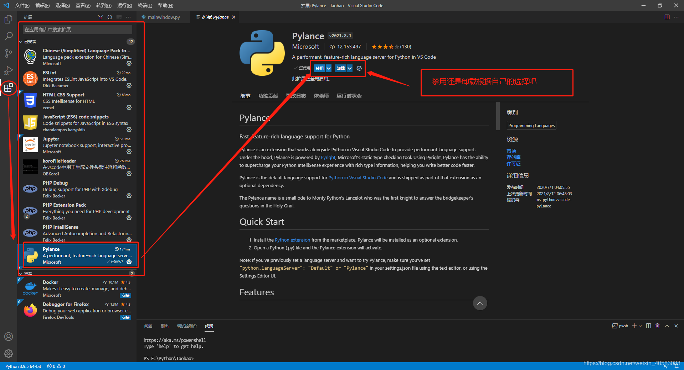The width and height of the screenshot is (684, 370).
Task: Open the Extensions view in the activity bar
Action: 9,88
